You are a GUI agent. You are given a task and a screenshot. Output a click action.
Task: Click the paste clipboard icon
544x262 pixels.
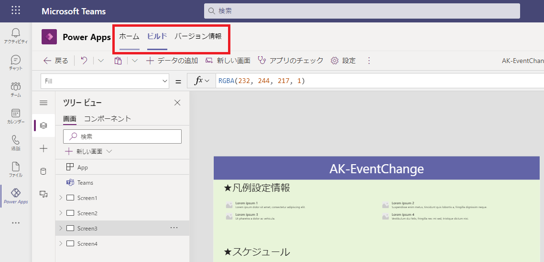[118, 61]
